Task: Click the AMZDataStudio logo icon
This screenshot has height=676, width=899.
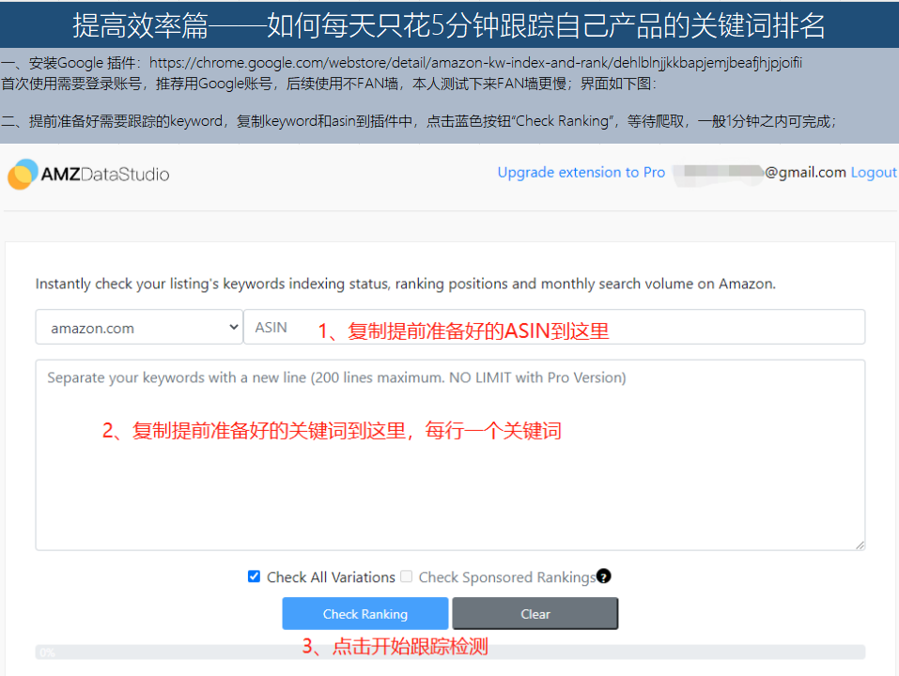Action: (23, 174)
